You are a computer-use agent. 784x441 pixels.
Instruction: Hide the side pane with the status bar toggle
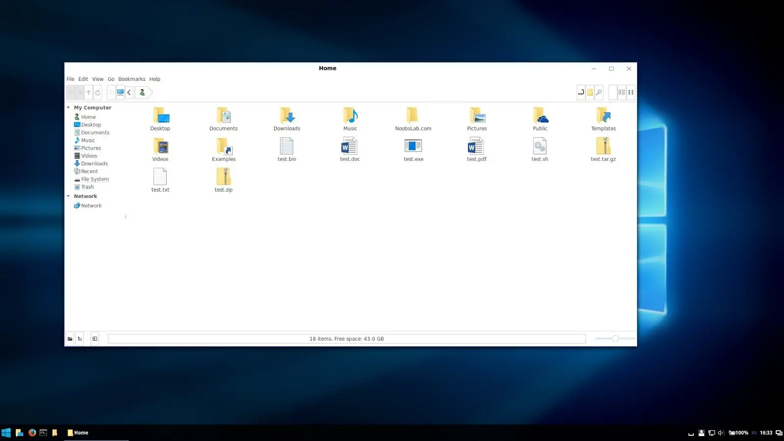pos(95,338)
